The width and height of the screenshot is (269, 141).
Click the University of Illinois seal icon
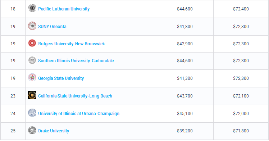pyautogui.click(x=32, y=113)
